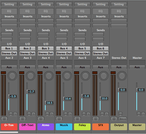
Task: Open Setting menu on Stereo Out channel
Action: [x=119, y=4]
